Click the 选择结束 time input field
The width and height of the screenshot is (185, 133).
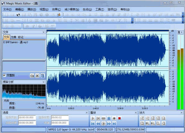click(x=60, y=117)
